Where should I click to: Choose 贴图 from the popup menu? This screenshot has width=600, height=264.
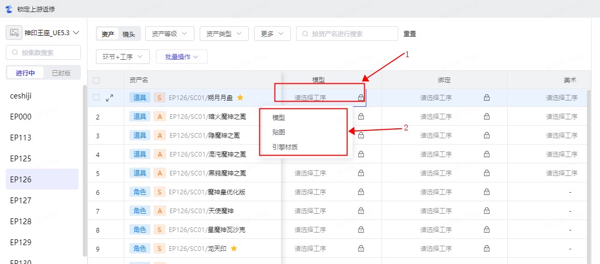pyautogui.click(x=279, y=133)
